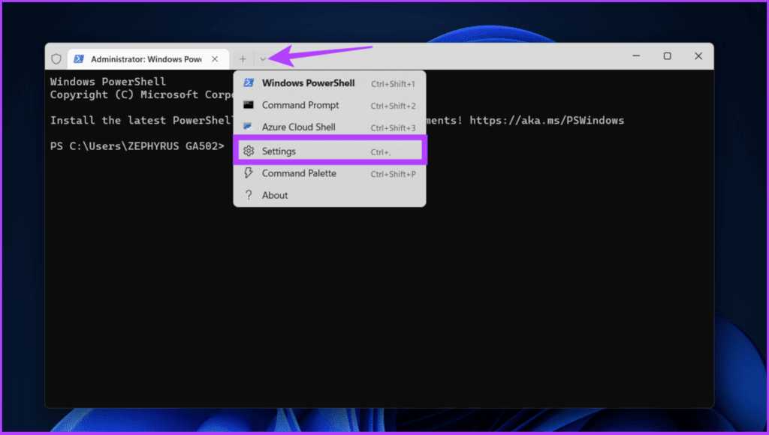
Task: Open Command Palette from the menu
Action: (x=330, y=173)
